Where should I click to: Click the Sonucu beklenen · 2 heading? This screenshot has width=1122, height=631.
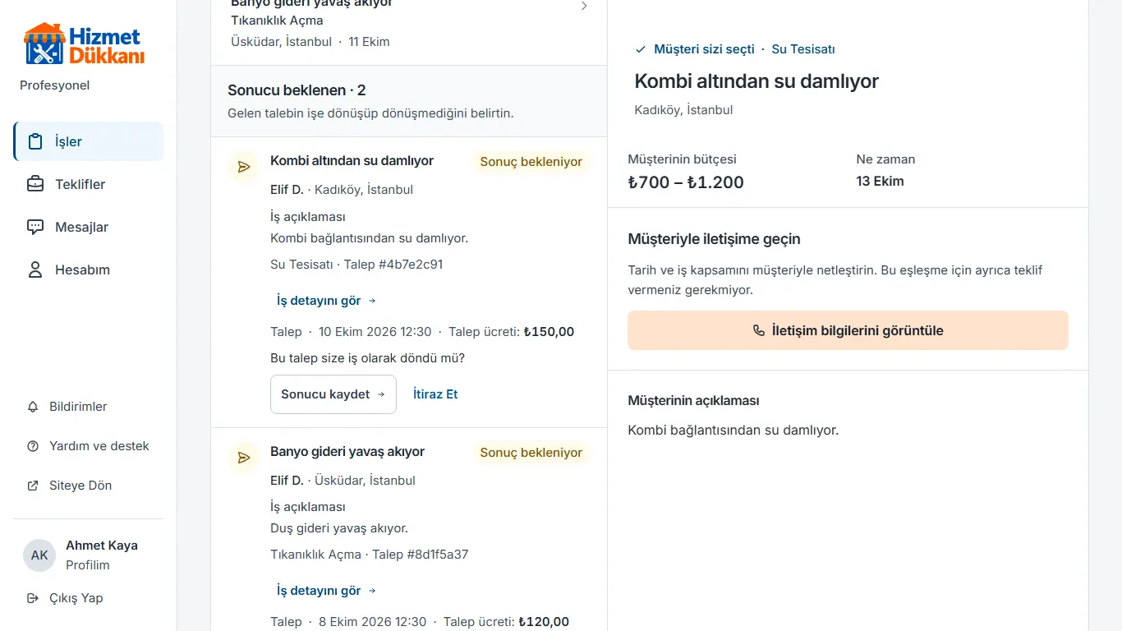[x=297, y=90]
